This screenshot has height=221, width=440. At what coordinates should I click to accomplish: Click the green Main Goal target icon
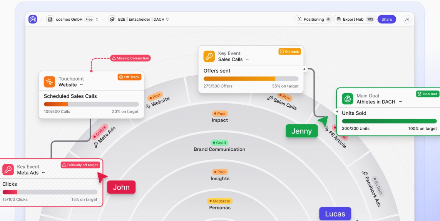pyautogui.click(x=348, y=99)
